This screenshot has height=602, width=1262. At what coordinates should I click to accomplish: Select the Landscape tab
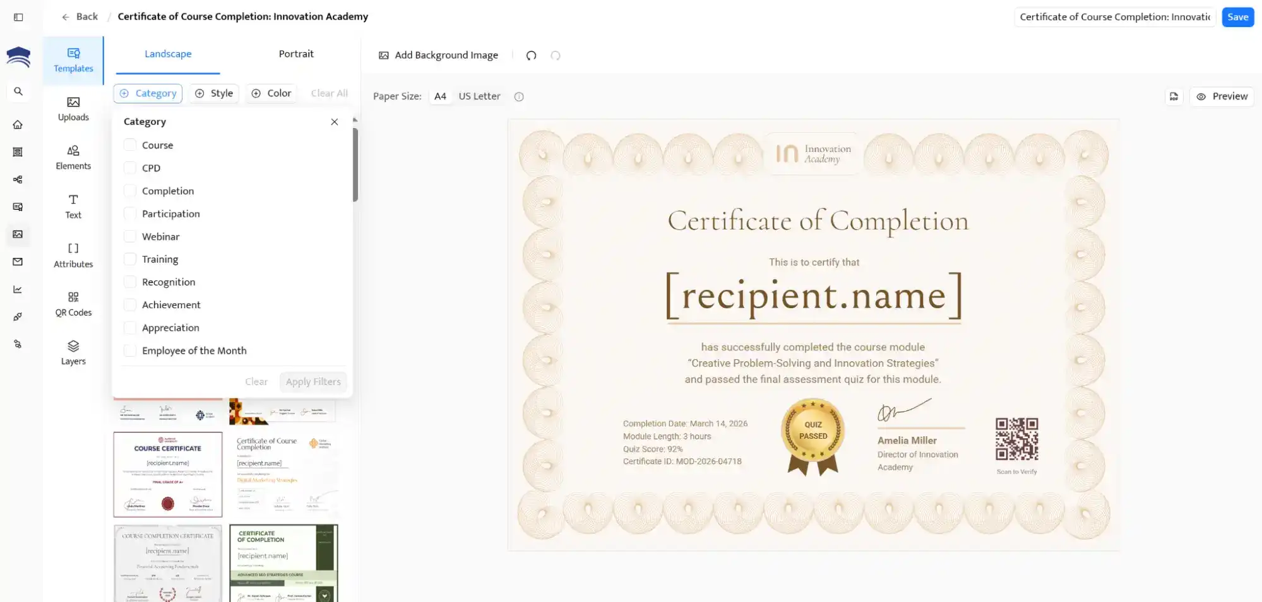point(168,54)
